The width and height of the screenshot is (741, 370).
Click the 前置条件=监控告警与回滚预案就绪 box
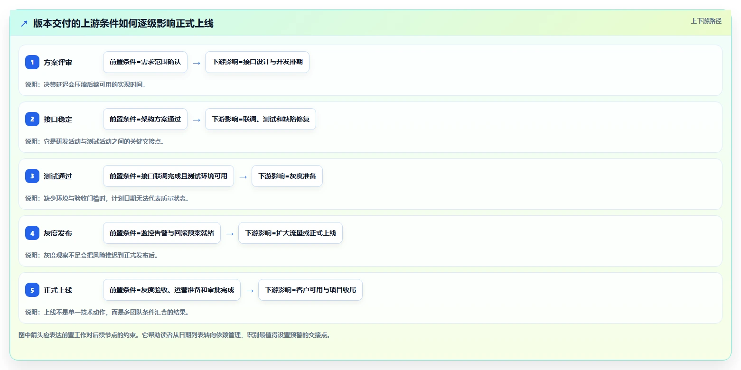tap(162, 233)
